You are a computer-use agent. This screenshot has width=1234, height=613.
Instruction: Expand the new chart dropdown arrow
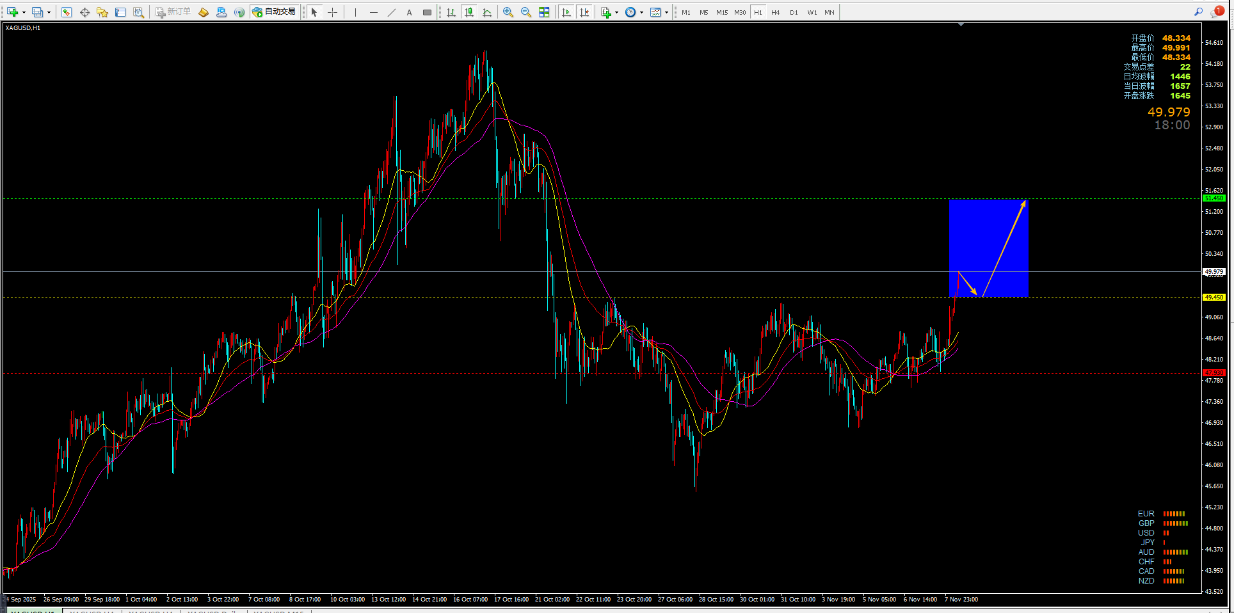point(24,12)
